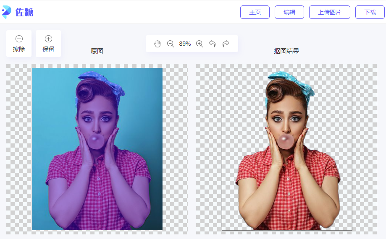Zoom out with the minus magnifier
This screenshot has width=386, height=239.
[171, 44]
